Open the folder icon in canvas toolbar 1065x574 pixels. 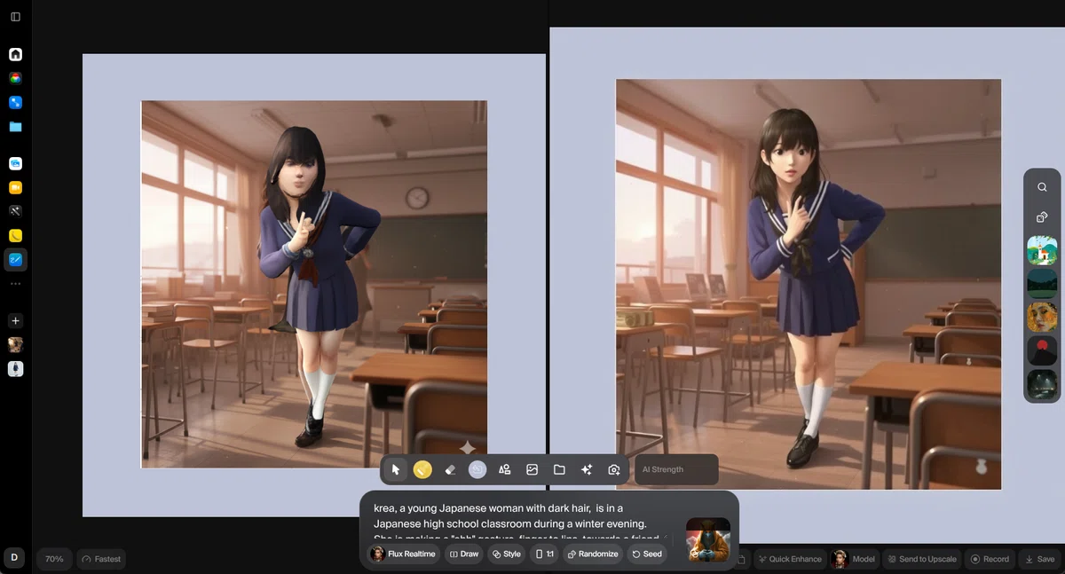click(x=559, y=469)
